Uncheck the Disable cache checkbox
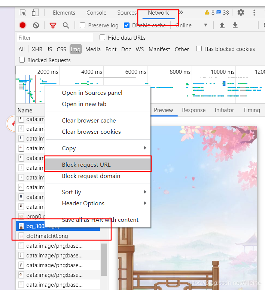The image size is (265, 290). 127,25
